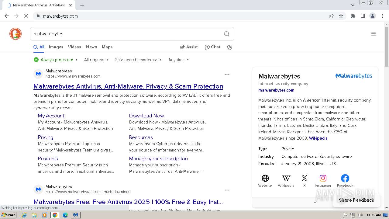Open Safe search: moderate dropdown
This screenshot has height=219, width=389.
(x=138, y=60)
